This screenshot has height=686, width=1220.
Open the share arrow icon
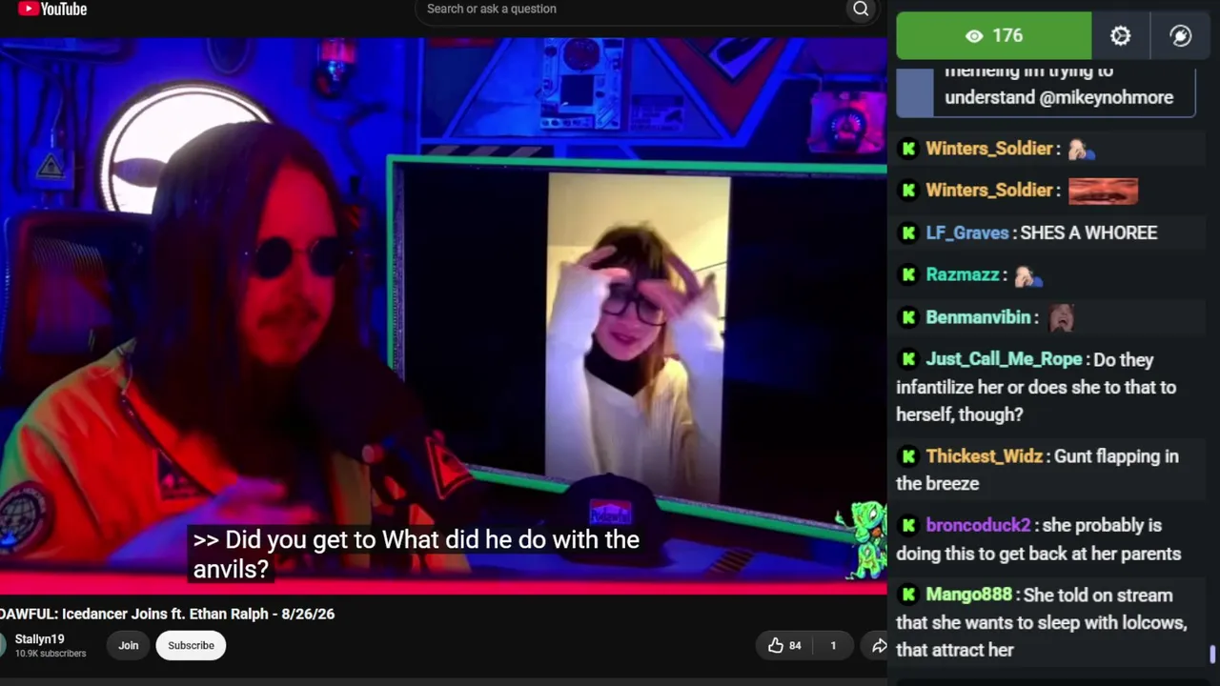tap(879, 646)
